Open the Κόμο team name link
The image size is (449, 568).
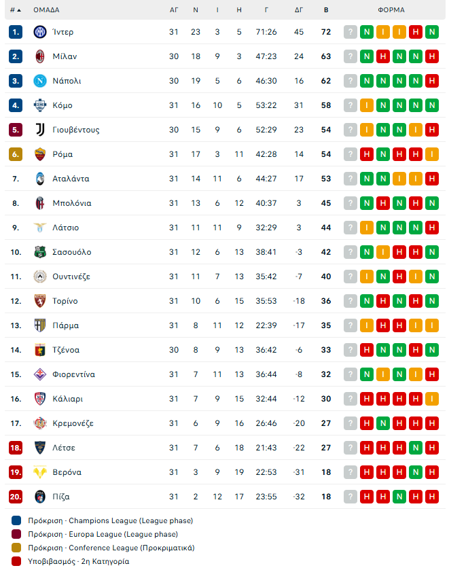[x=62, y=105]
